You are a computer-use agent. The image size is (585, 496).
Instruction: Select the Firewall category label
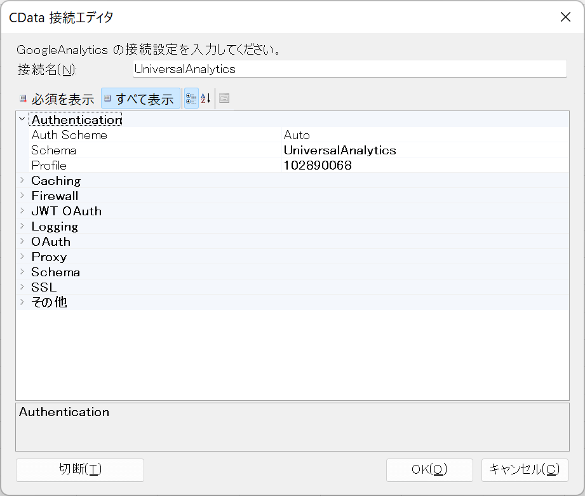(x=55, y=196)
